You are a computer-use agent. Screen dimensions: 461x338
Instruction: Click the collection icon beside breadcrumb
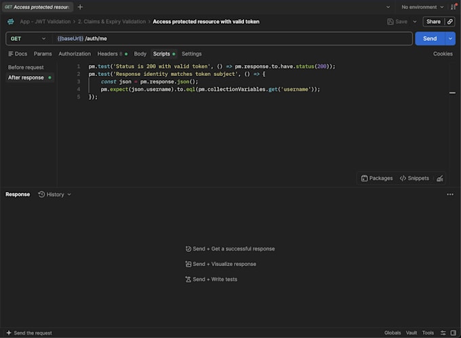[x=11, y=22]
